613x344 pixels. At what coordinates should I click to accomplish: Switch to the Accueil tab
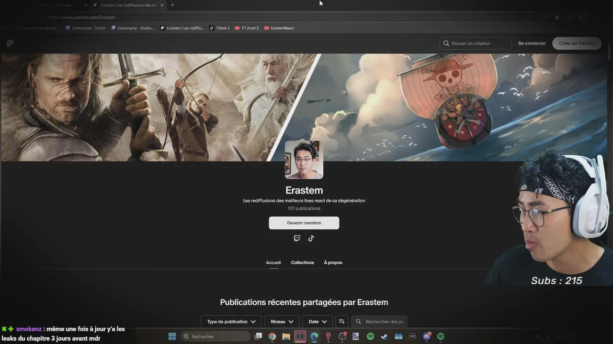click(x=273, y=263)
